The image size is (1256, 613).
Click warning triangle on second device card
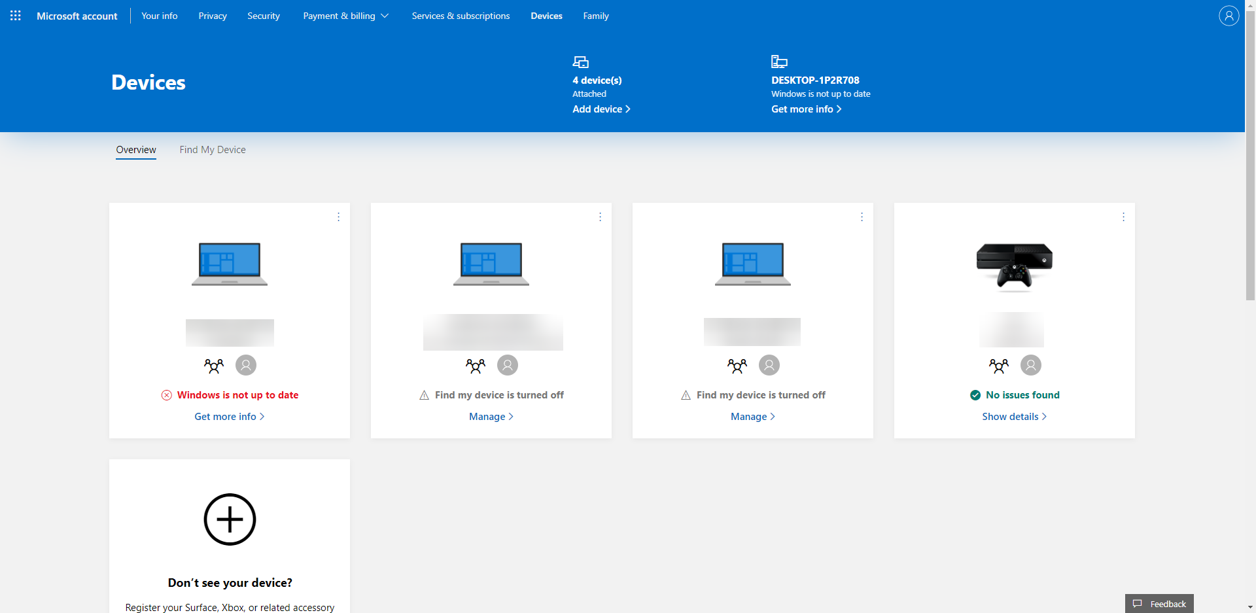point(424,395)
